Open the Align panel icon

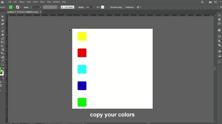coord(219,41)
